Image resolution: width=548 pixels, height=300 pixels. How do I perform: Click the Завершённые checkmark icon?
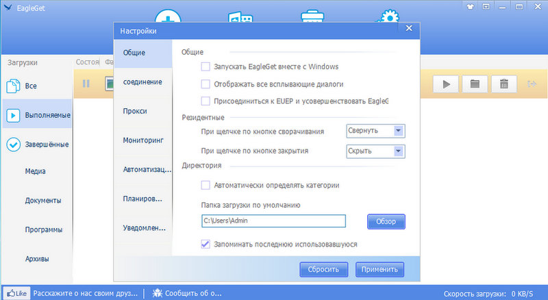point(13,145)
